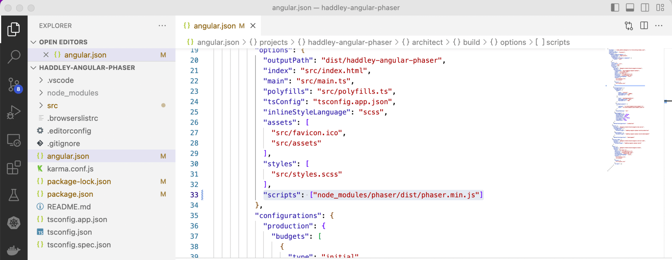Click scripts breadcrumb segment

[x=553, y=42]
